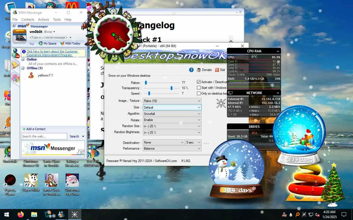
Task: Toggle the Activate / Deactivate checkbox
Action: (x=199, y=82)
